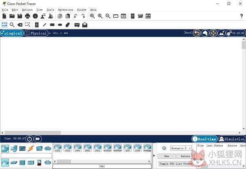246x169 pixels.
Task: Select the Draw Freeform tool
Action: (x=68, y=25)
